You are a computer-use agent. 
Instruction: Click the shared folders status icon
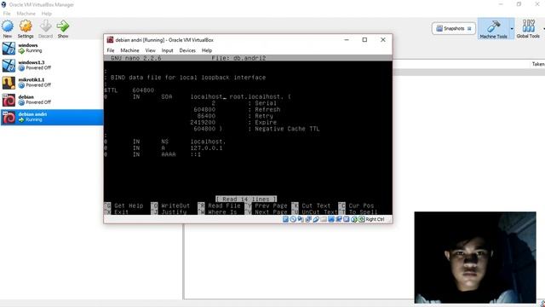324,219
